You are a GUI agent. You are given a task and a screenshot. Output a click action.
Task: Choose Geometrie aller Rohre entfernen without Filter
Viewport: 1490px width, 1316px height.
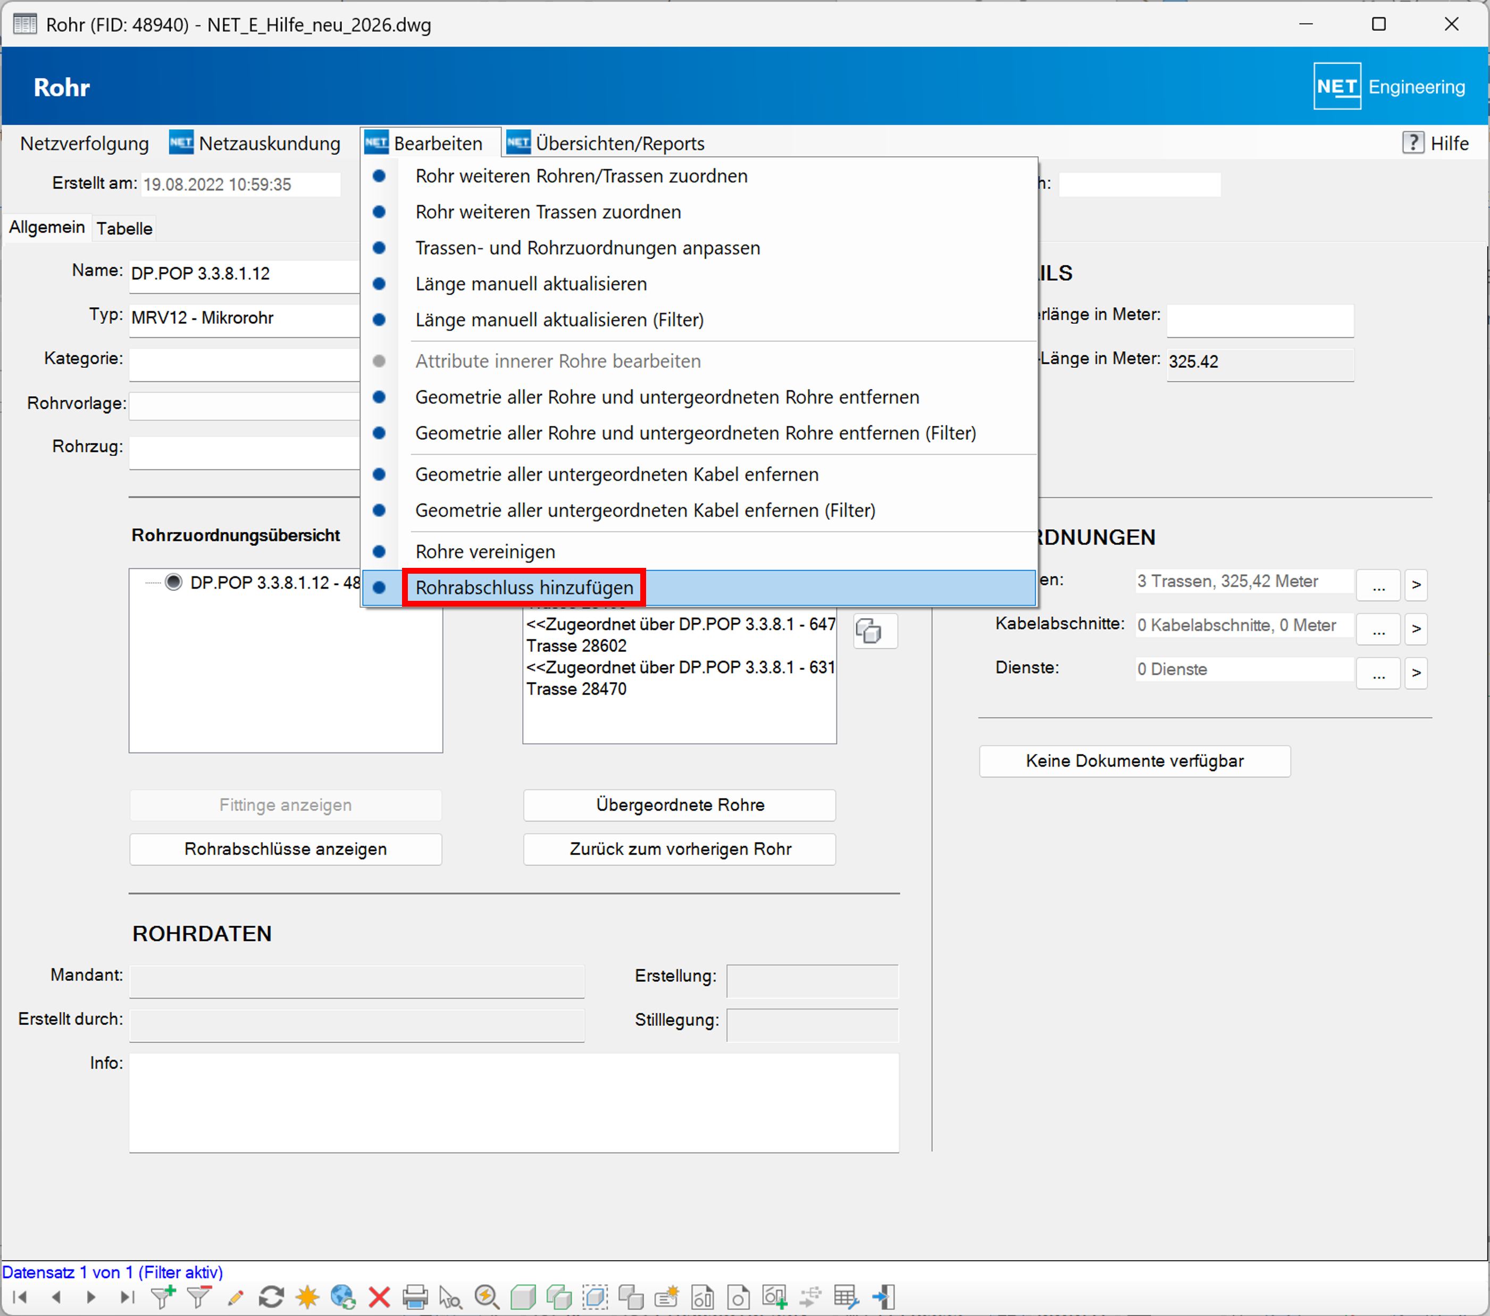698,397
